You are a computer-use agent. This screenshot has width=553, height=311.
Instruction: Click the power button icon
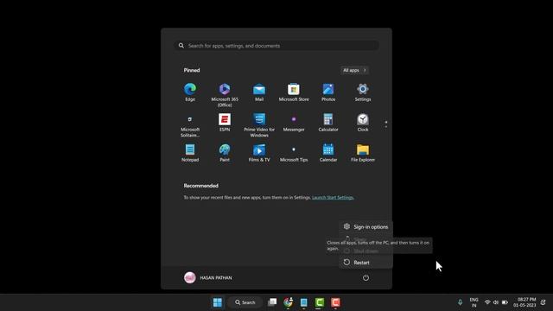365,278
